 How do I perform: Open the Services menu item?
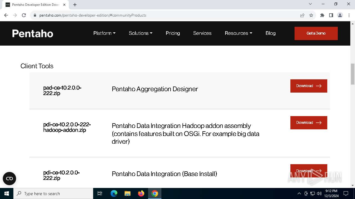click(202, 33)
